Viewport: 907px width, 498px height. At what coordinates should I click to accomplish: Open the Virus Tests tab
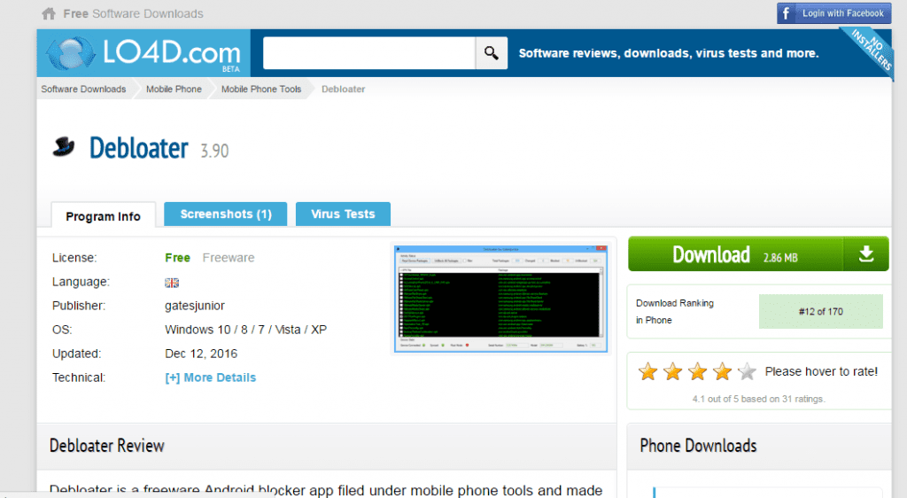(343, 214)
